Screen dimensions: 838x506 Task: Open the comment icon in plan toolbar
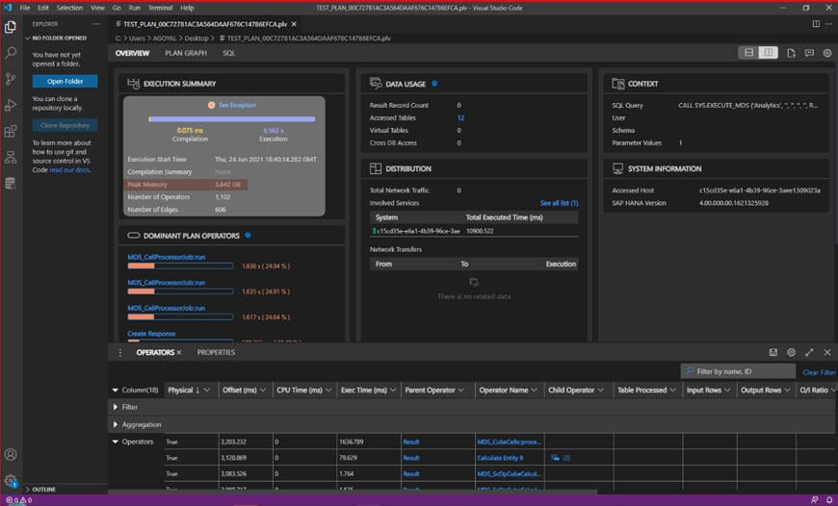[809, 53]
